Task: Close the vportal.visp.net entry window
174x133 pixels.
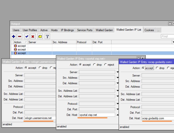Action: click(143, 58)
